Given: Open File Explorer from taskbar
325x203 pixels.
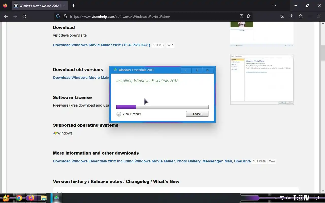Looking at the screenshot, I should [x=44, y=198].
